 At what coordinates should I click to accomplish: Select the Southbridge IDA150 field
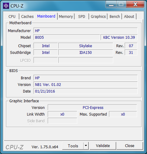tap(86, 53)
